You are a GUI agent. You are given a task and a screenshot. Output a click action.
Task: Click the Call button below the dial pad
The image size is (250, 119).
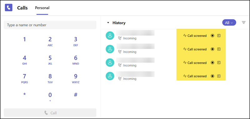[50, 113]
